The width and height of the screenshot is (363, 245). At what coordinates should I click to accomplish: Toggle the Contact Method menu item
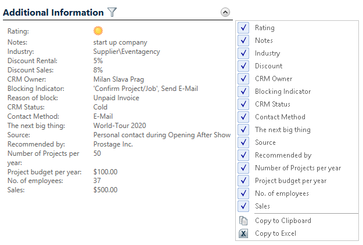pos(280,117)
